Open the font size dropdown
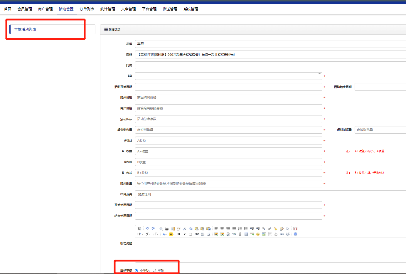Viewport: 406px width, 274px height. (156, 234)
